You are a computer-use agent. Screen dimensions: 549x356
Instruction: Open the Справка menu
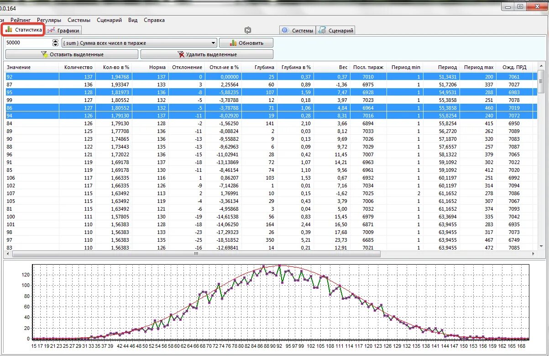(154, 20)
